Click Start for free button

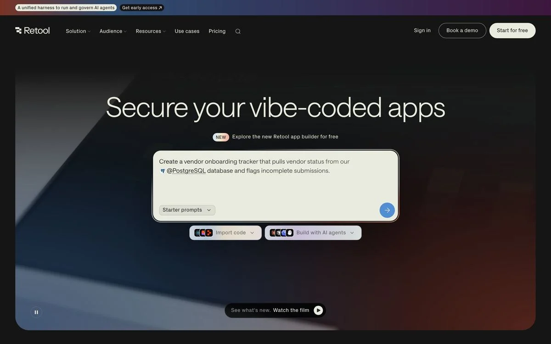point(512,31)
